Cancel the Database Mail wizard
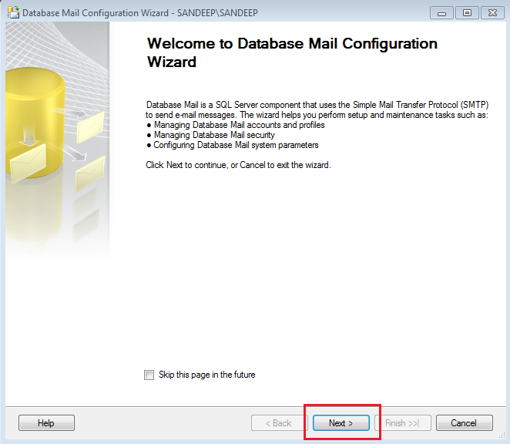This screenshot has height=444, width=510. [464, 423]
